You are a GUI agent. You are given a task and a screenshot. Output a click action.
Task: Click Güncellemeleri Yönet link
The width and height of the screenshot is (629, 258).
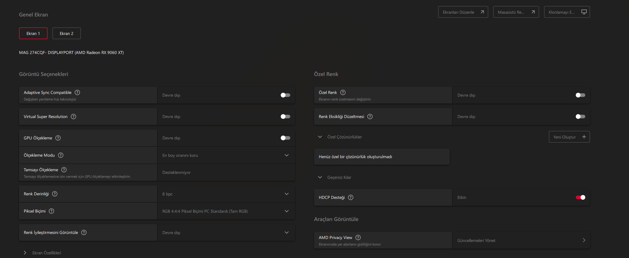click(x=476, y=240)
